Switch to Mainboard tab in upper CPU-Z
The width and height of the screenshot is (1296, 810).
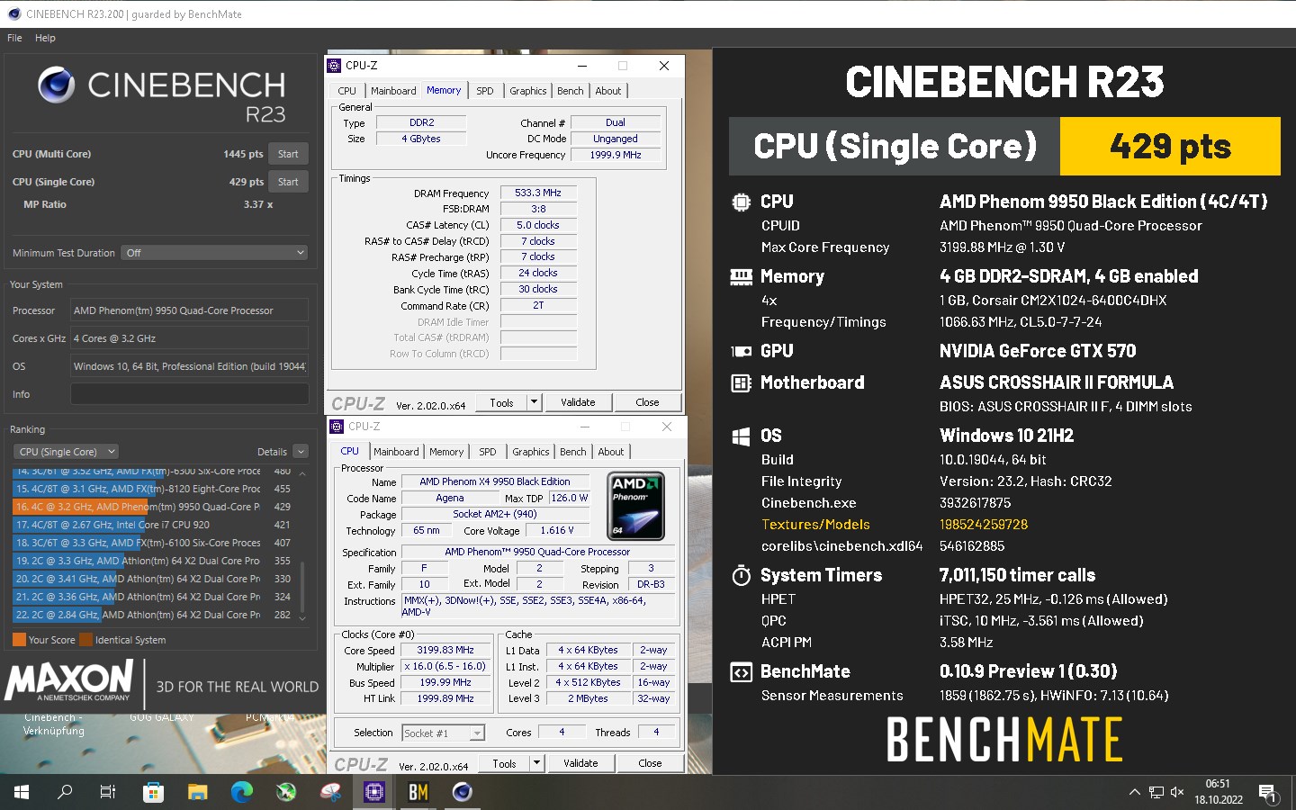(393, 91)
